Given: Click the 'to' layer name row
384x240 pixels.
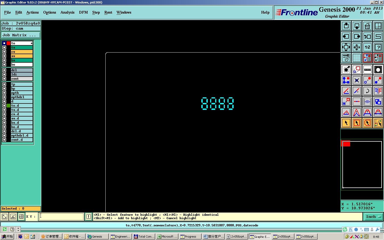Looking at the screenshot, I should click(22, 43).
